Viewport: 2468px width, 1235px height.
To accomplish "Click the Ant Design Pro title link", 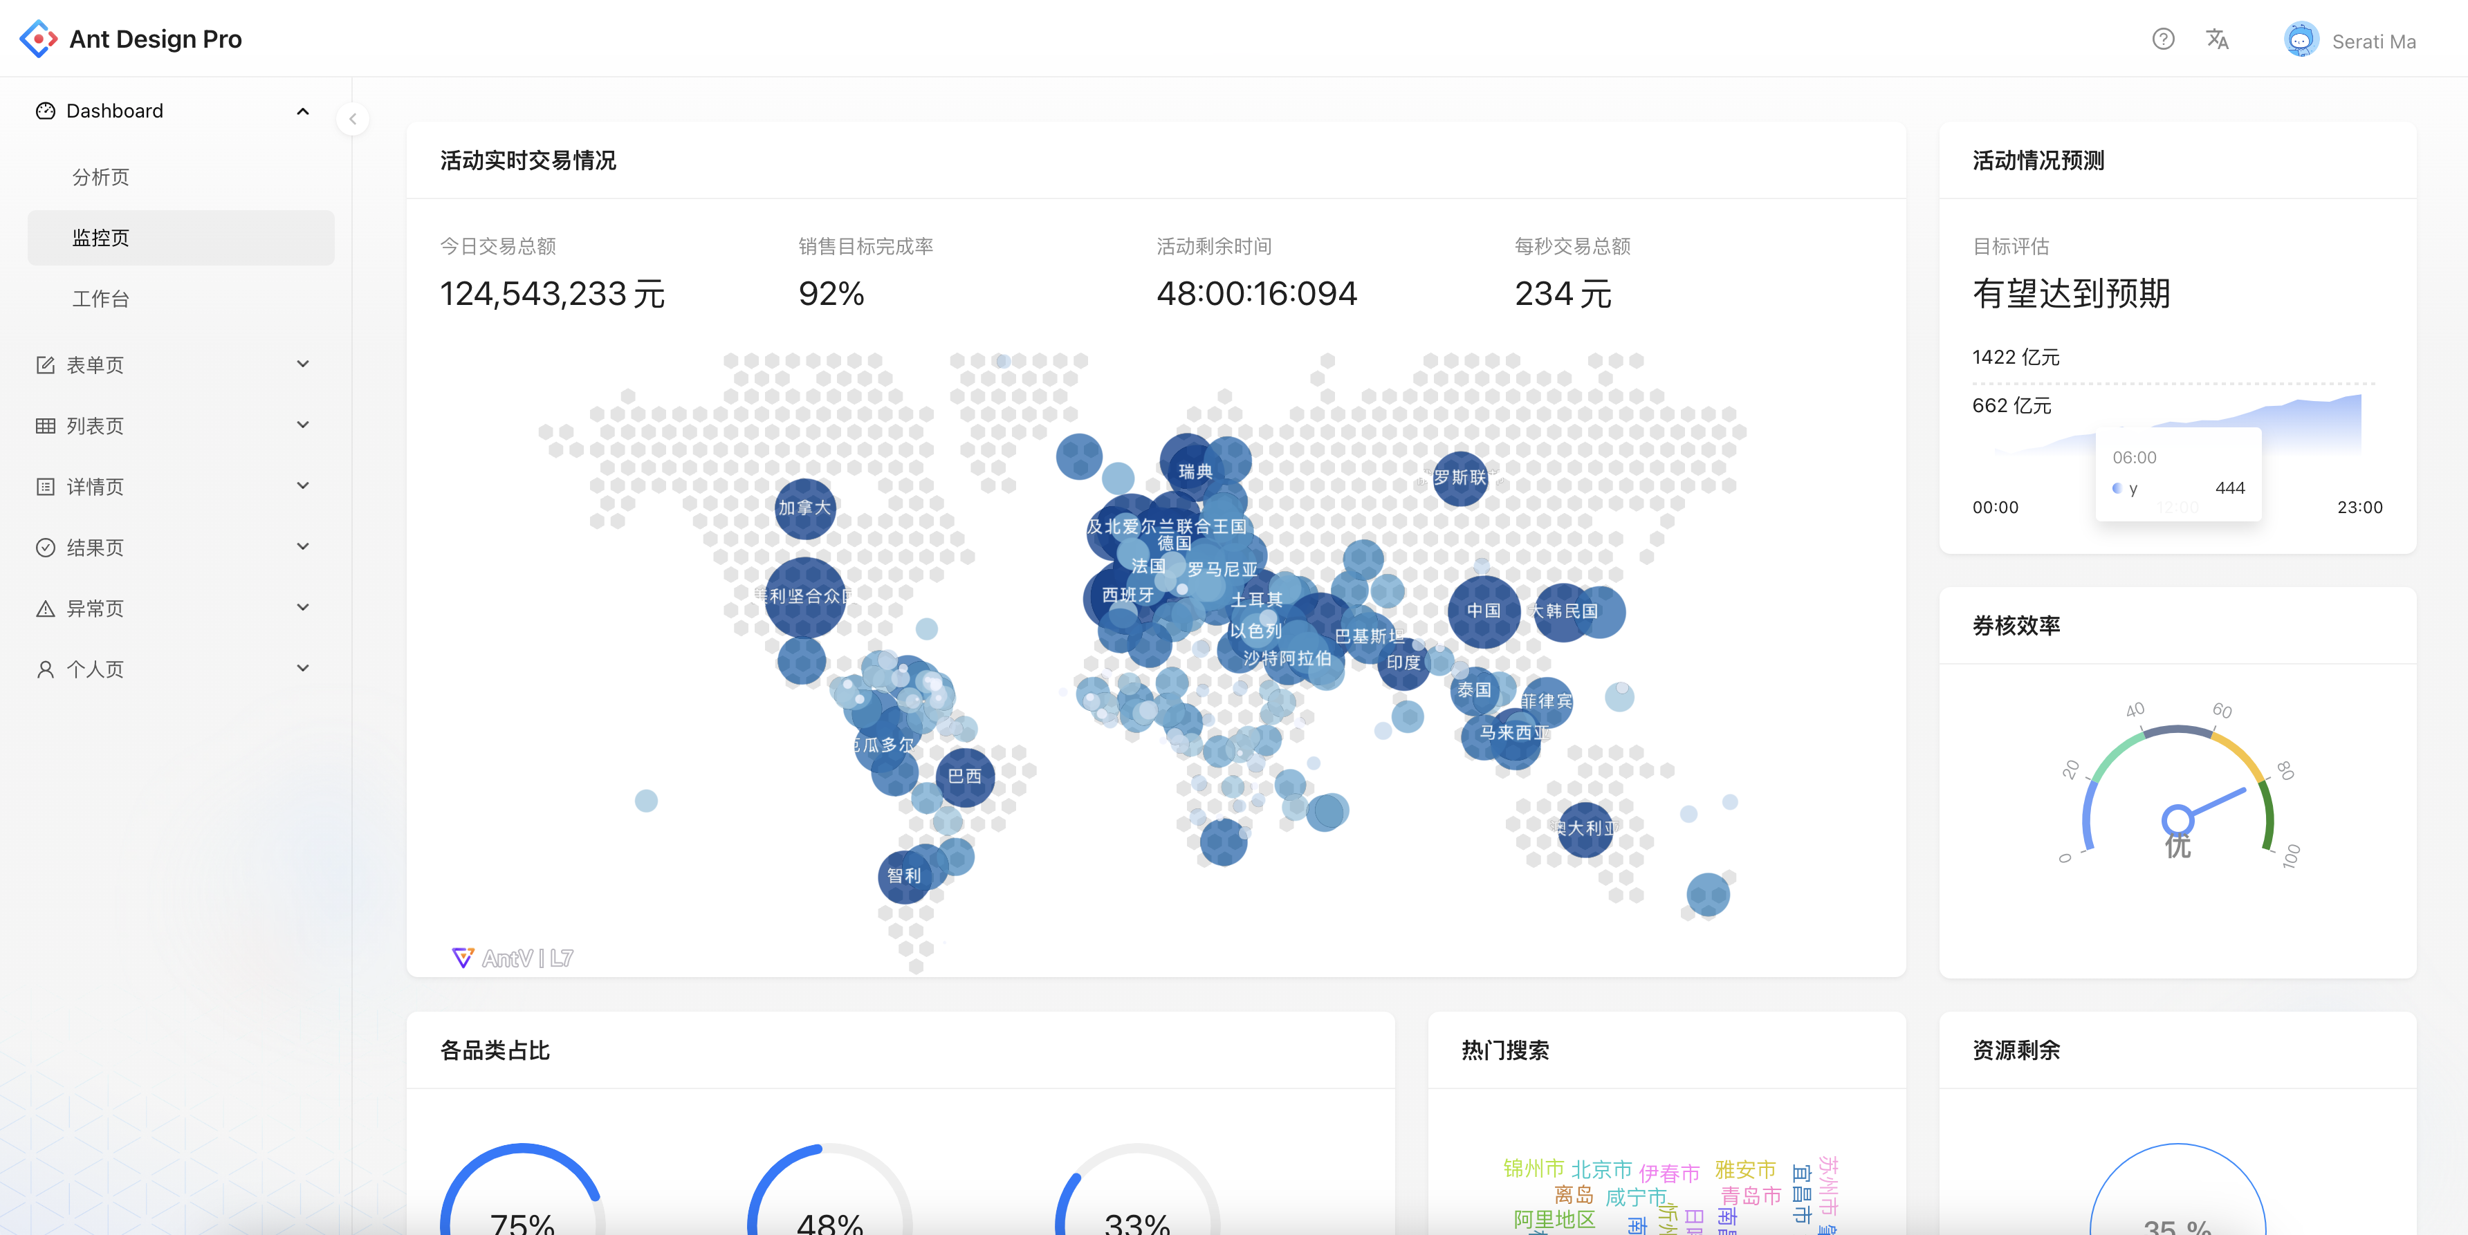I will click(155, 39).
